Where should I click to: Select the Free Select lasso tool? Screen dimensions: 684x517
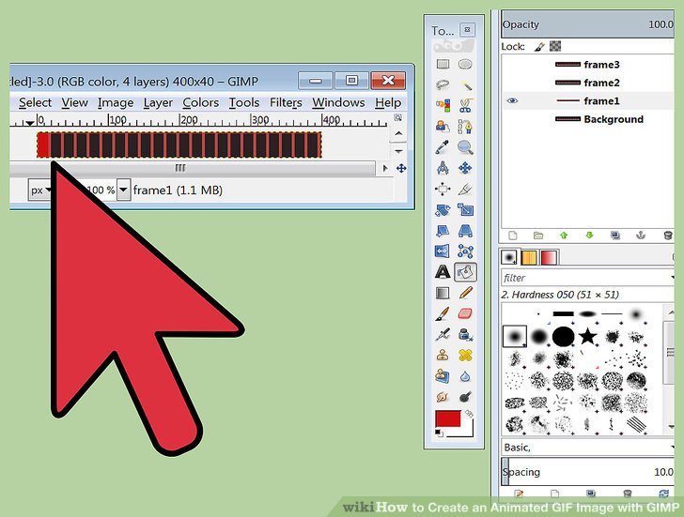pos(443,84)
